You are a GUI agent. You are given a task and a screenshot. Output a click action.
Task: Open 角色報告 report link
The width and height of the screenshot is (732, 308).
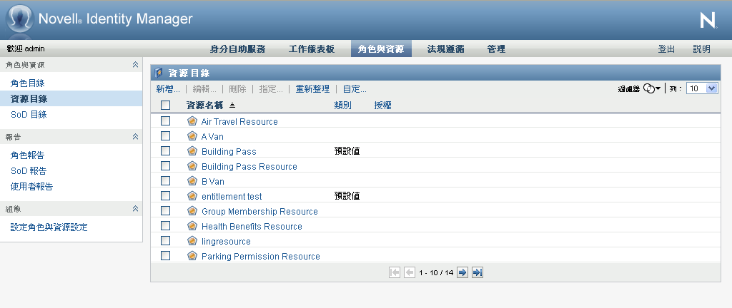(28, 155)
